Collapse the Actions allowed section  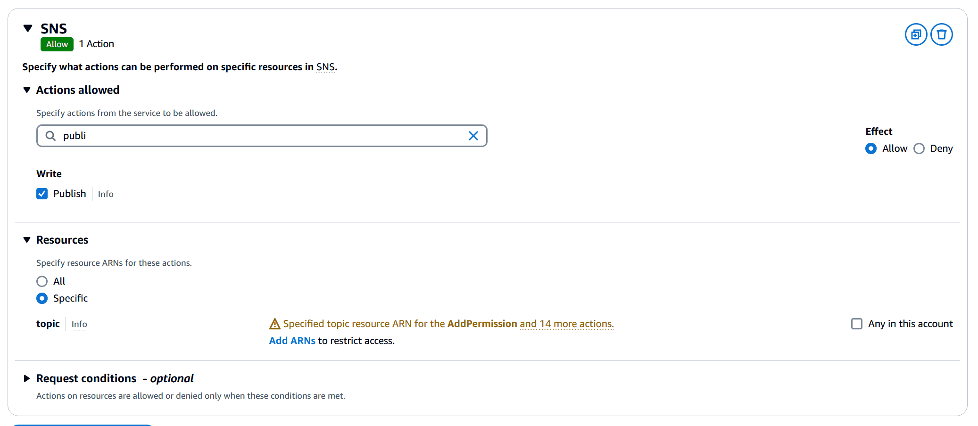[x=27, y=90]
